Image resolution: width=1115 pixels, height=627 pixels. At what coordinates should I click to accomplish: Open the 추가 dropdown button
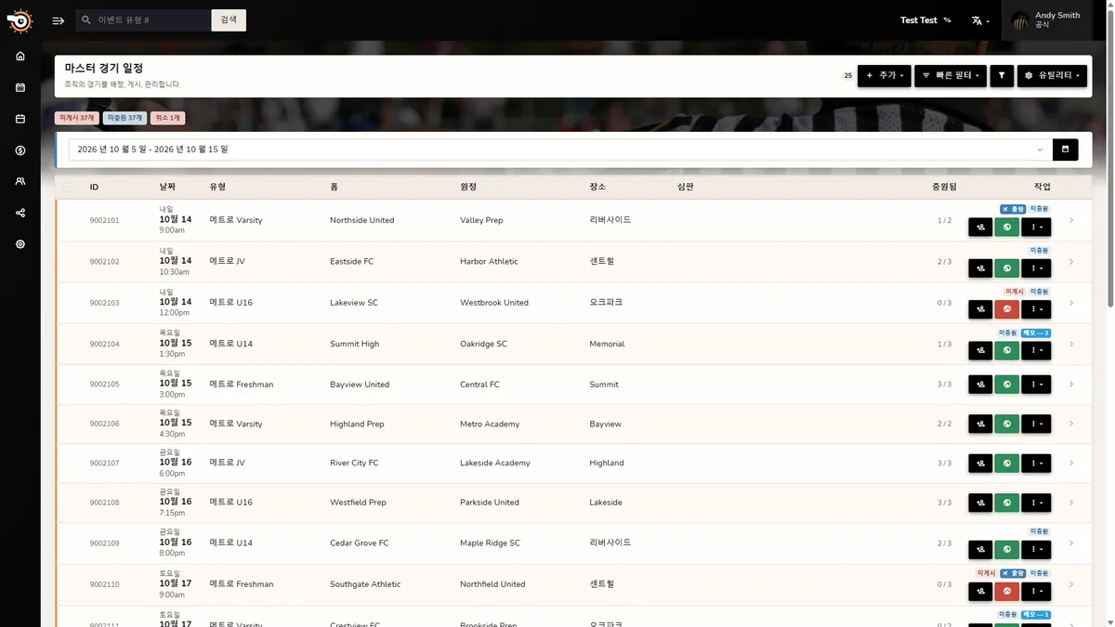pos(885,75)
